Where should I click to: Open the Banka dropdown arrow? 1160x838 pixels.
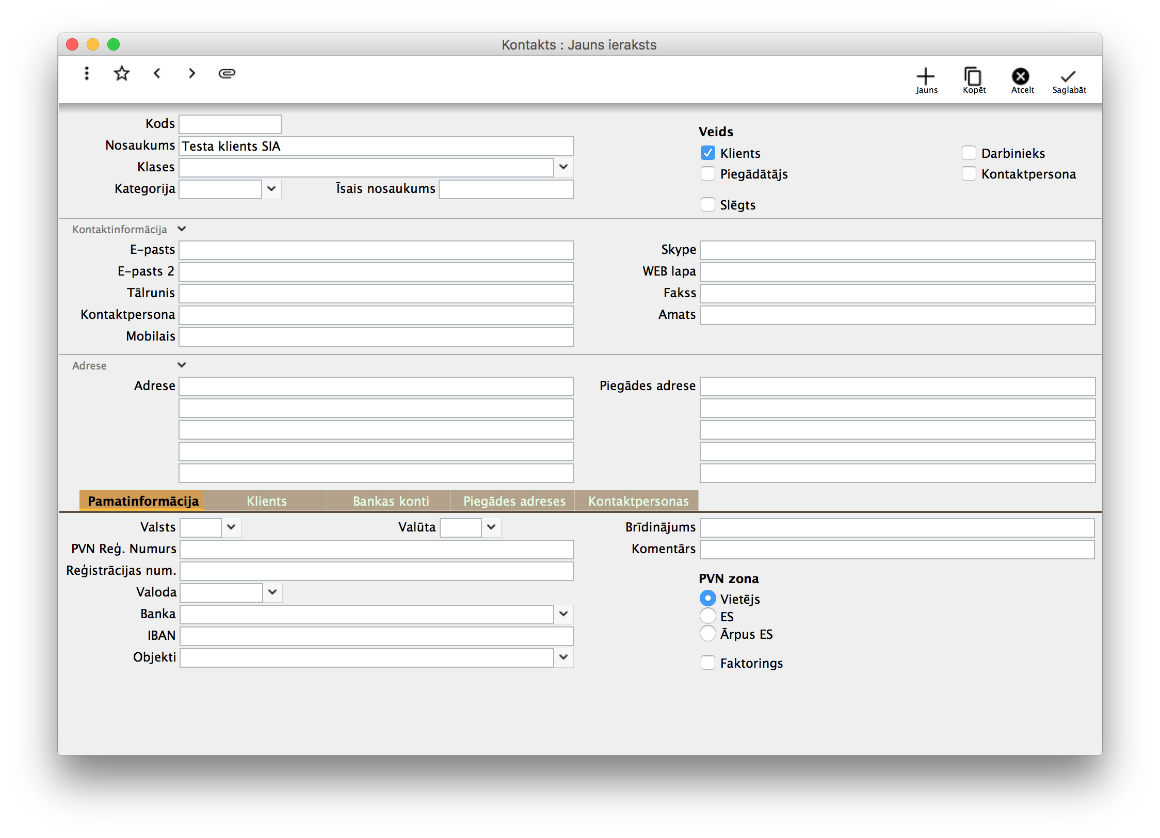pos(563,614)
